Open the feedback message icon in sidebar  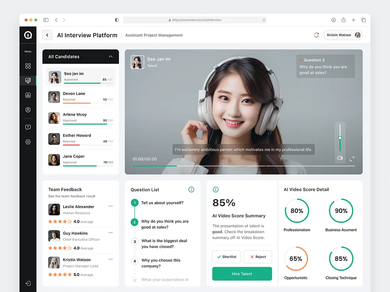click(x=28, y=127)
